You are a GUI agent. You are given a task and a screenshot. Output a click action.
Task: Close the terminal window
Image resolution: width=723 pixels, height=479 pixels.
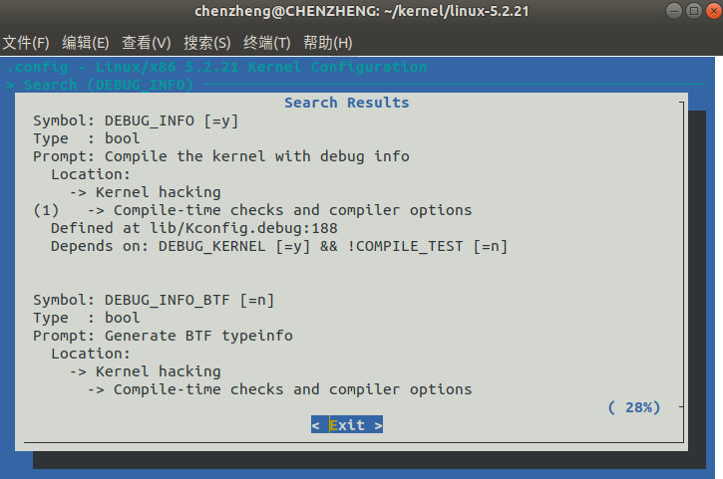[x=714, y=11]
